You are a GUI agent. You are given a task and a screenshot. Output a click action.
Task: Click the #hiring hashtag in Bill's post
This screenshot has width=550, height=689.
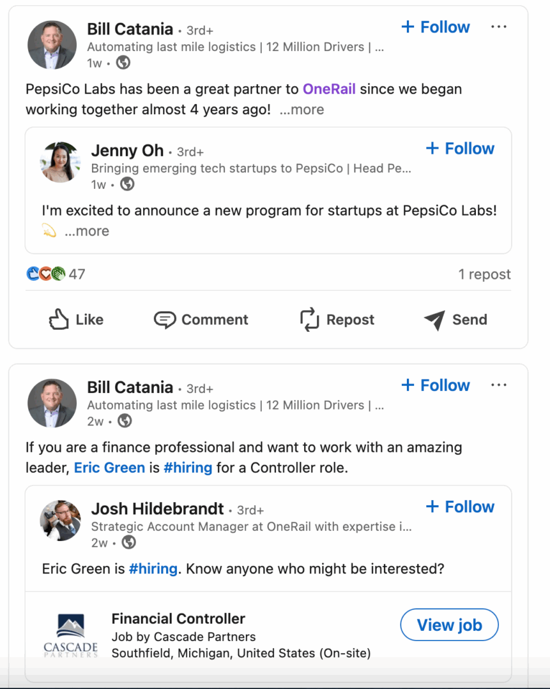point(188,468)
